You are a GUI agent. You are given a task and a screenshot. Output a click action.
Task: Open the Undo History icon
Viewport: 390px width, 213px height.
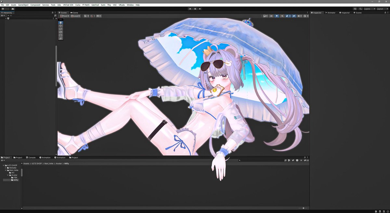pyautogui.click(x=355, y=9)
